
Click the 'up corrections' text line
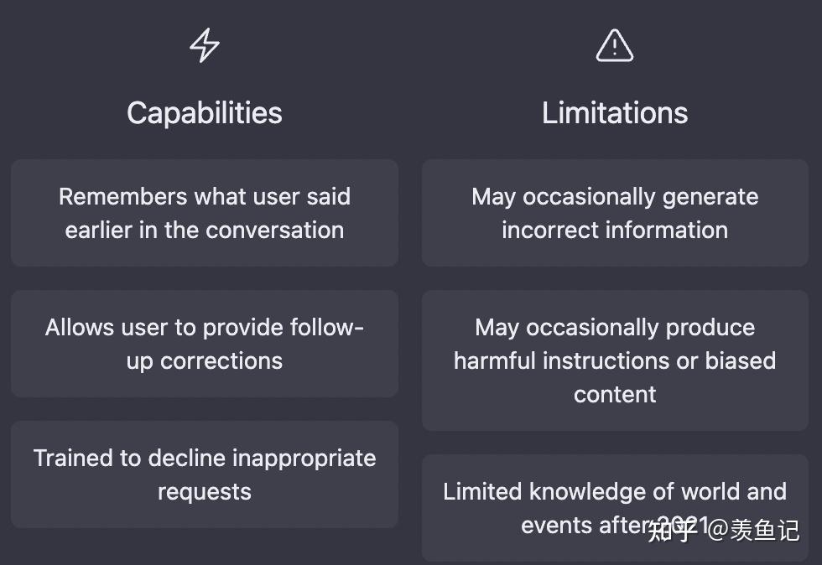[205, 361]
